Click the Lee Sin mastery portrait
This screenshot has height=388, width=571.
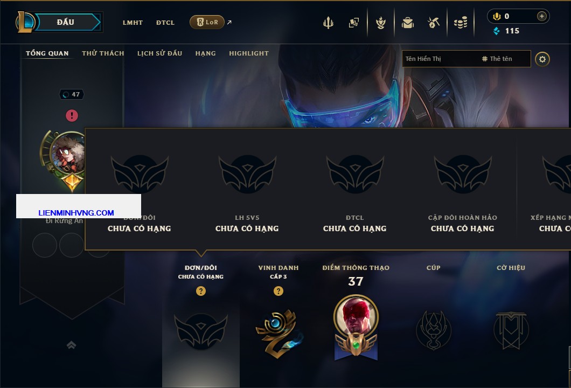[x=356, y=316]
